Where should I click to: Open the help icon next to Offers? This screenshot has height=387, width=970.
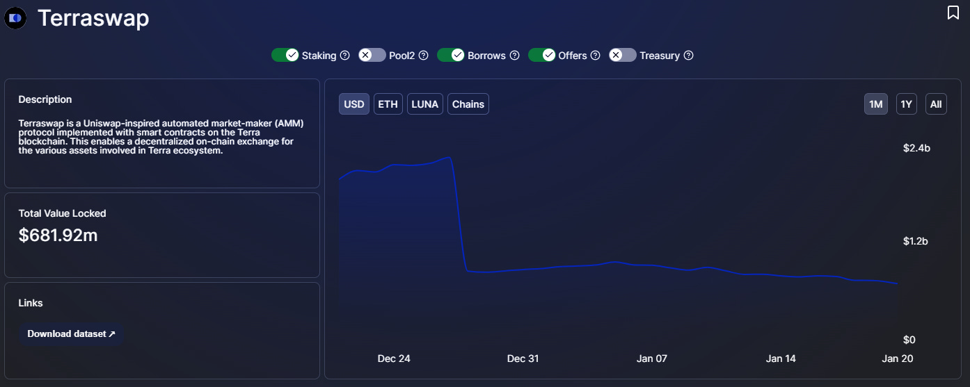pyautogui.click(x=596, y=56)
